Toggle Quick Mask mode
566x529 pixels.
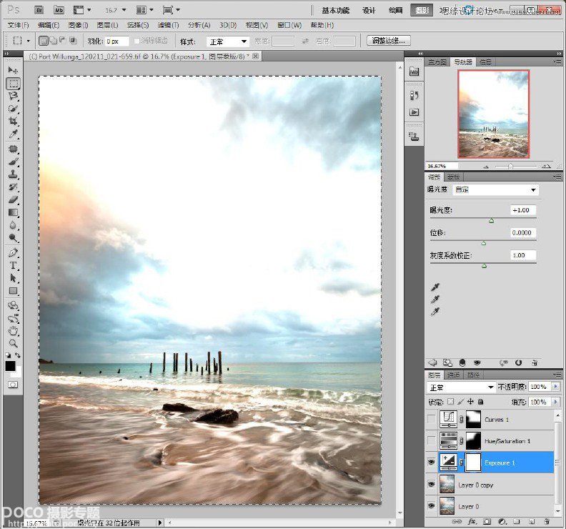pos(13,385)
